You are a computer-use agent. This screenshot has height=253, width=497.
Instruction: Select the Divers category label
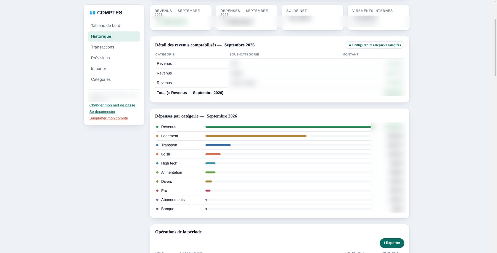166,182
